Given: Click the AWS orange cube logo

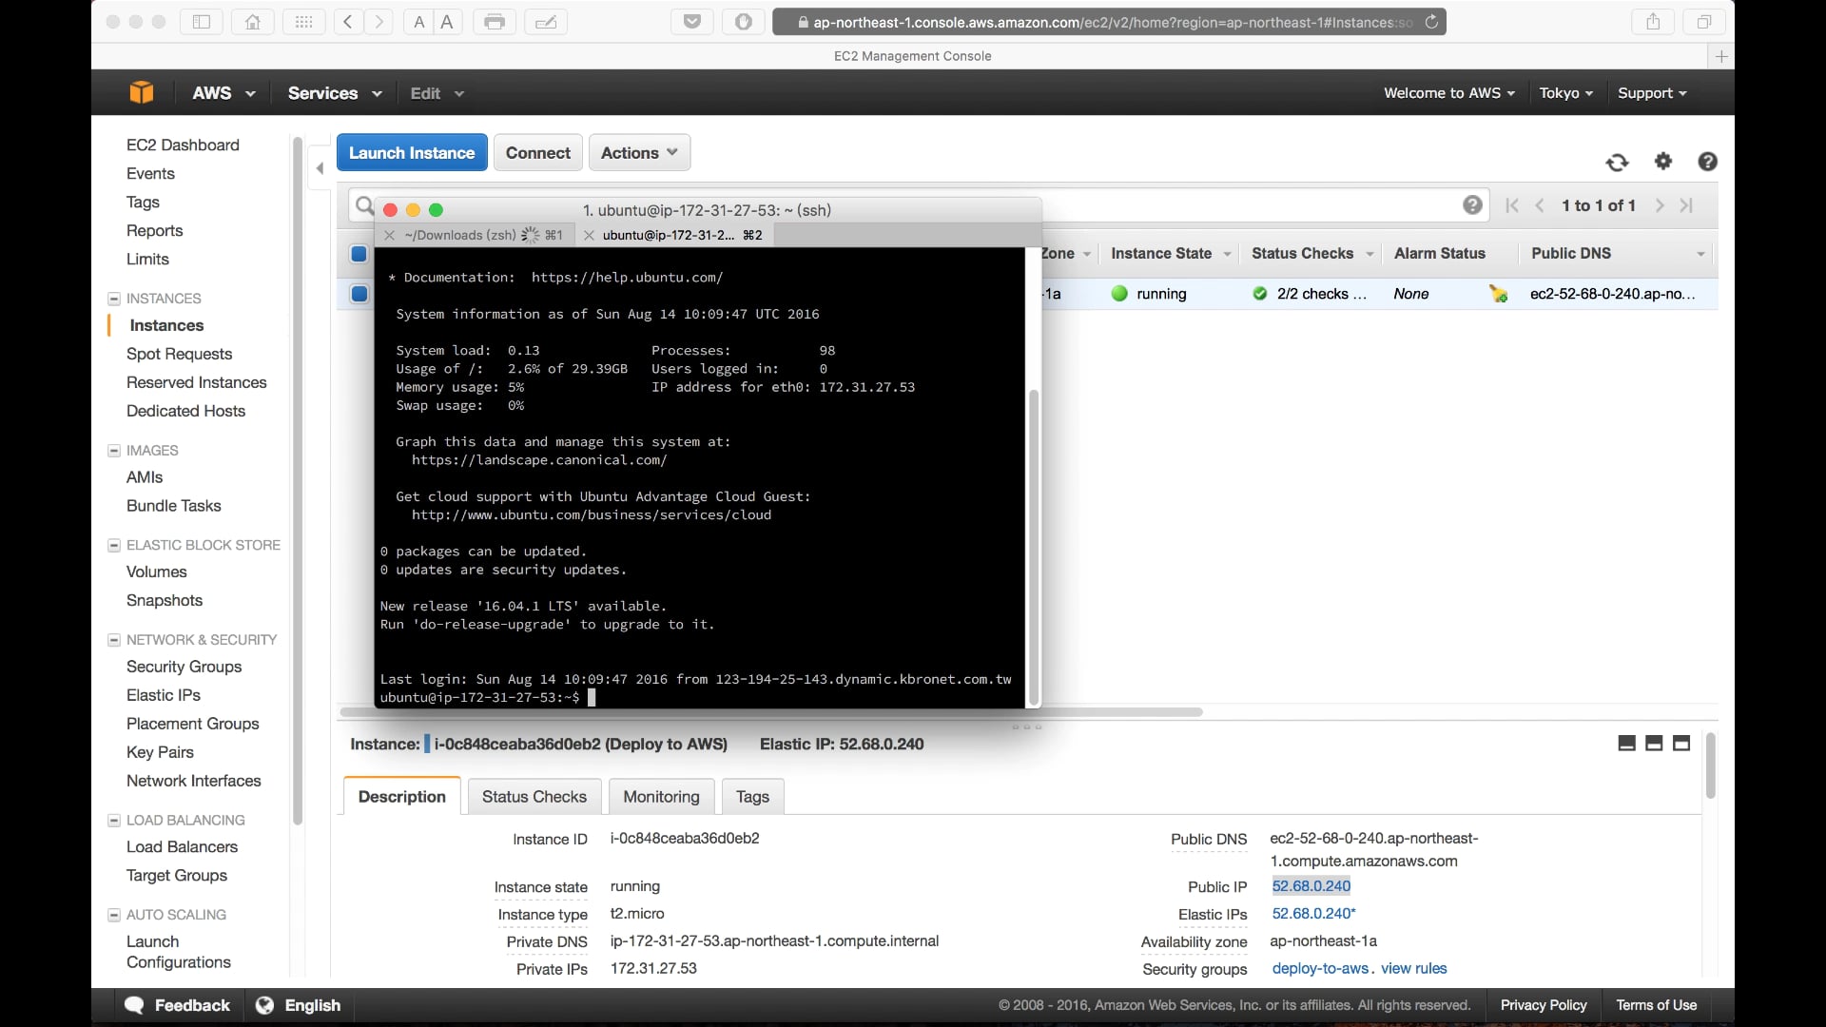Looking at the screenshot, I should point(142,92).
